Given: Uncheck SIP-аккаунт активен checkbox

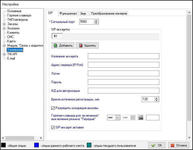Looking at the screenshot, I should tap(53, 127).
